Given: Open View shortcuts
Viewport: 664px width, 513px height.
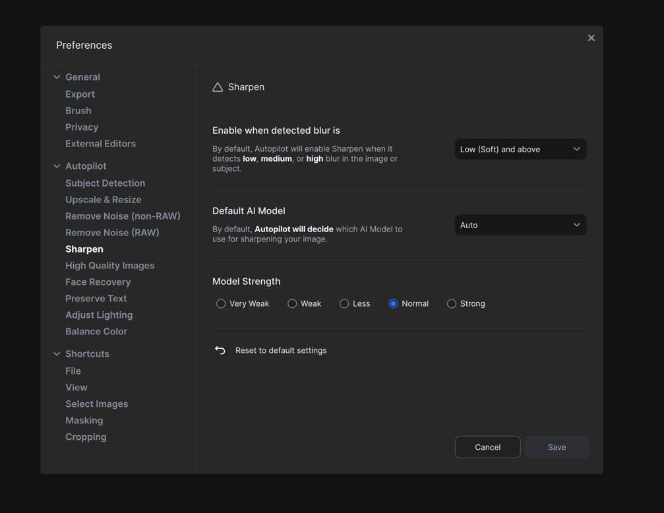Looking at the screenshot, I should click(x=76, y=388).
